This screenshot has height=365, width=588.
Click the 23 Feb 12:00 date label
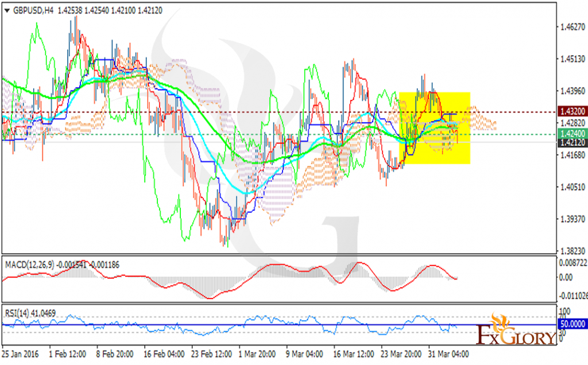click(x=211, y=354)
